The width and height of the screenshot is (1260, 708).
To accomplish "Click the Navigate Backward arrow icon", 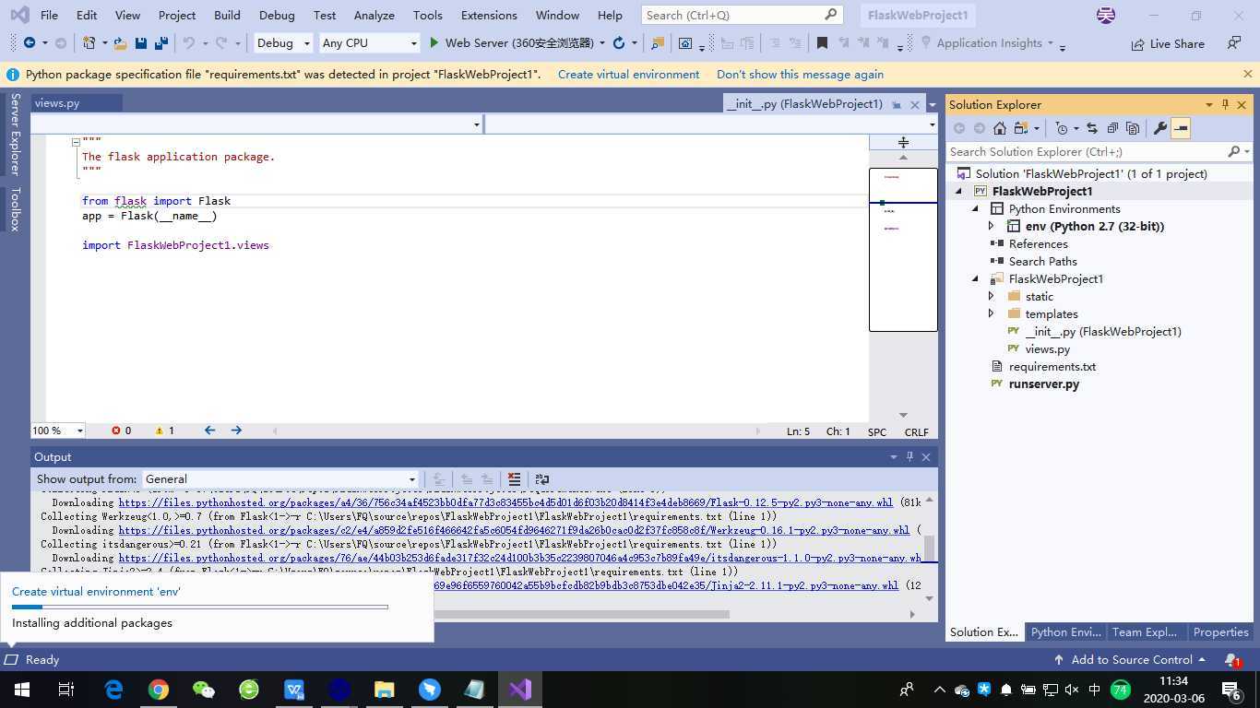I will [30, 43].
